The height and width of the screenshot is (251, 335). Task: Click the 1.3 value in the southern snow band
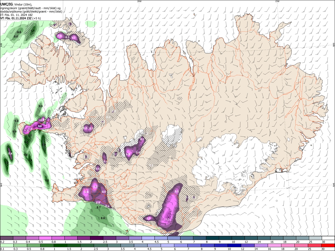(x=167, y=219)
